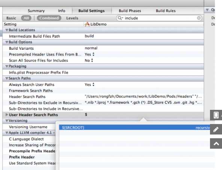Collapse the Build Locations section
The width and height of the screenshot is (222, 170).
7,30
